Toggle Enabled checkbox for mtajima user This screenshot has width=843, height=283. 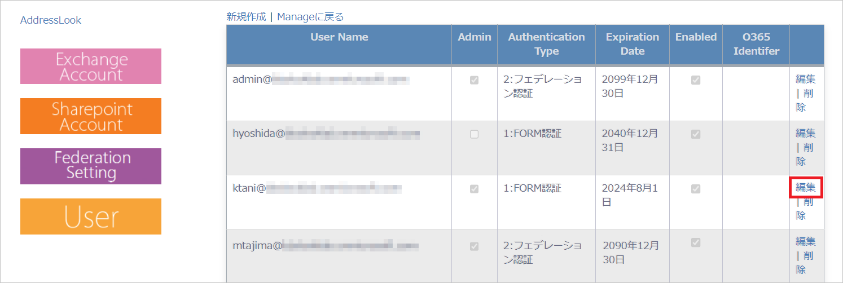(x=696, y=242)
